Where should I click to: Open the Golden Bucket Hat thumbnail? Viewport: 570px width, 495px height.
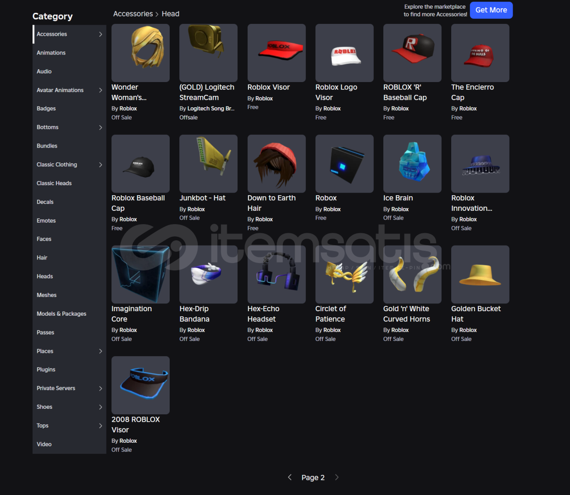(x=480, y=274)
